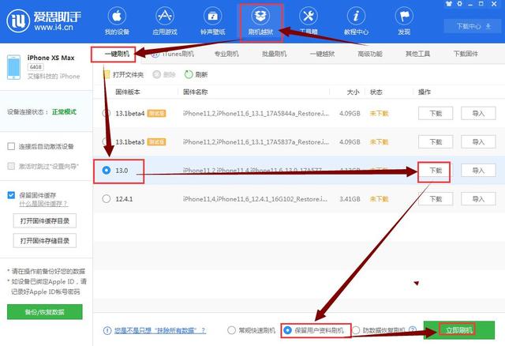Image resolution: width=505 pixels, height=346 pixels.
Task: Switch to the 高级功能 tab
Action: pos(370,54)
